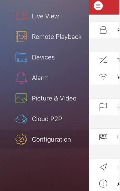Tap the open padlock icon
The image size is (120, 191).
(x=103, y=30)
